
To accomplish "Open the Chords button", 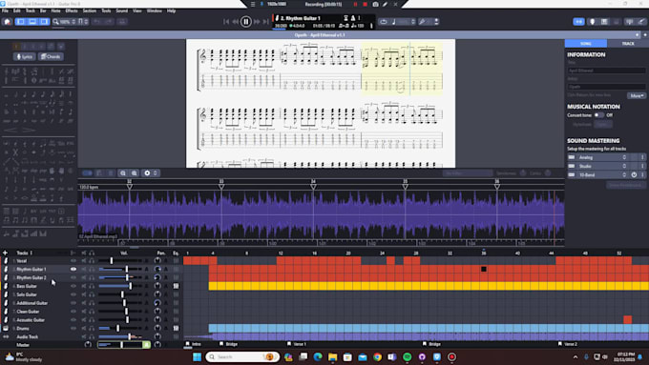I will coord(51,56).
